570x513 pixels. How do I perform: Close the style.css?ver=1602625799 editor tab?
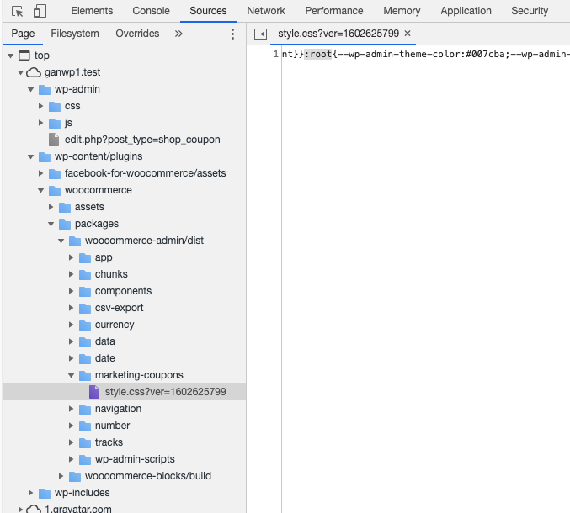tap(408, 34)
